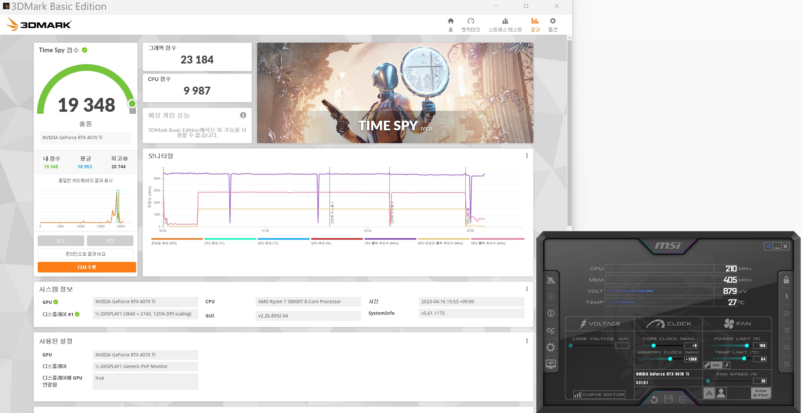Select Afterburner profile slot 4
This screenshot has width=802, height=413.
coord(786,347)
